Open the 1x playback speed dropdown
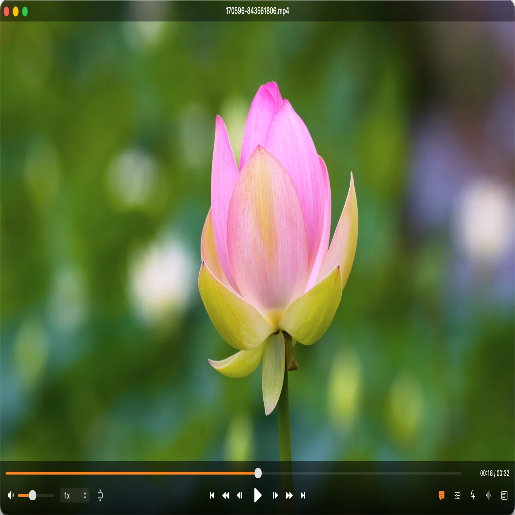 (x=75, y=495)
